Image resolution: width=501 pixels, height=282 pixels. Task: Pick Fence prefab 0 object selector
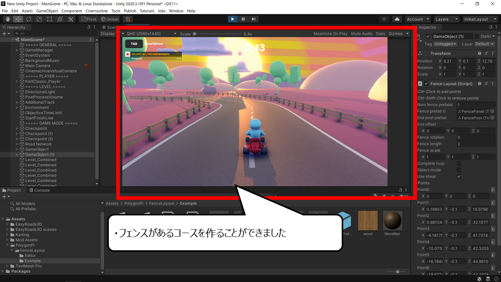(492, 111)
